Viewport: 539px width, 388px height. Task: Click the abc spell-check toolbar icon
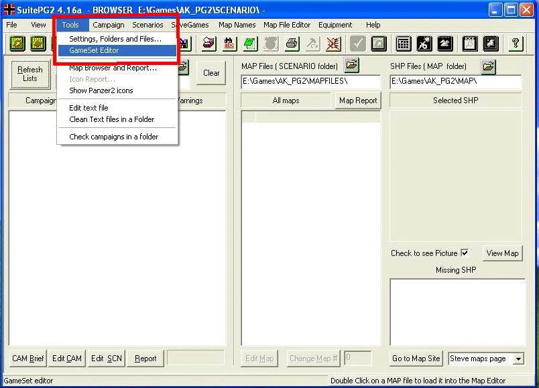click(229, 44)
